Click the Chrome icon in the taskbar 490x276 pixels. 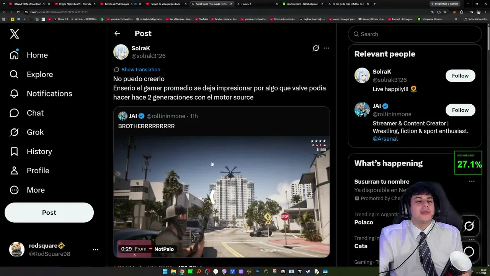(x=182, y=272)
